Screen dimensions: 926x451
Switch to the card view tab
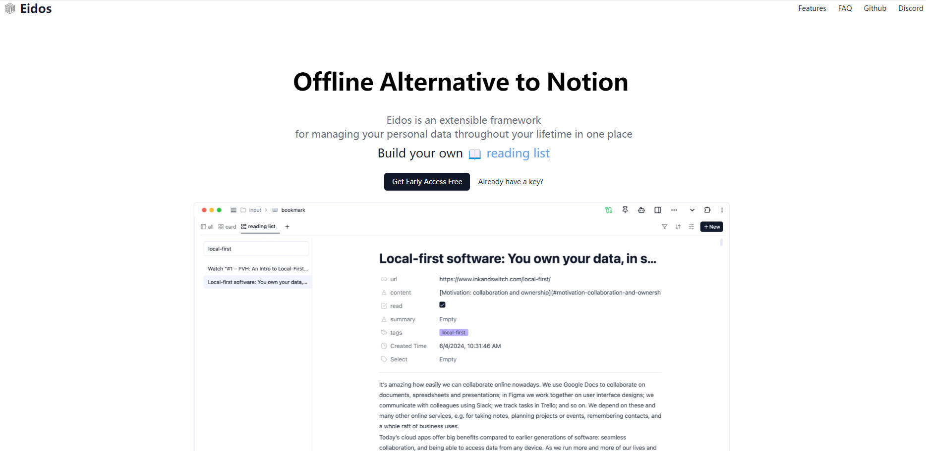228,227
